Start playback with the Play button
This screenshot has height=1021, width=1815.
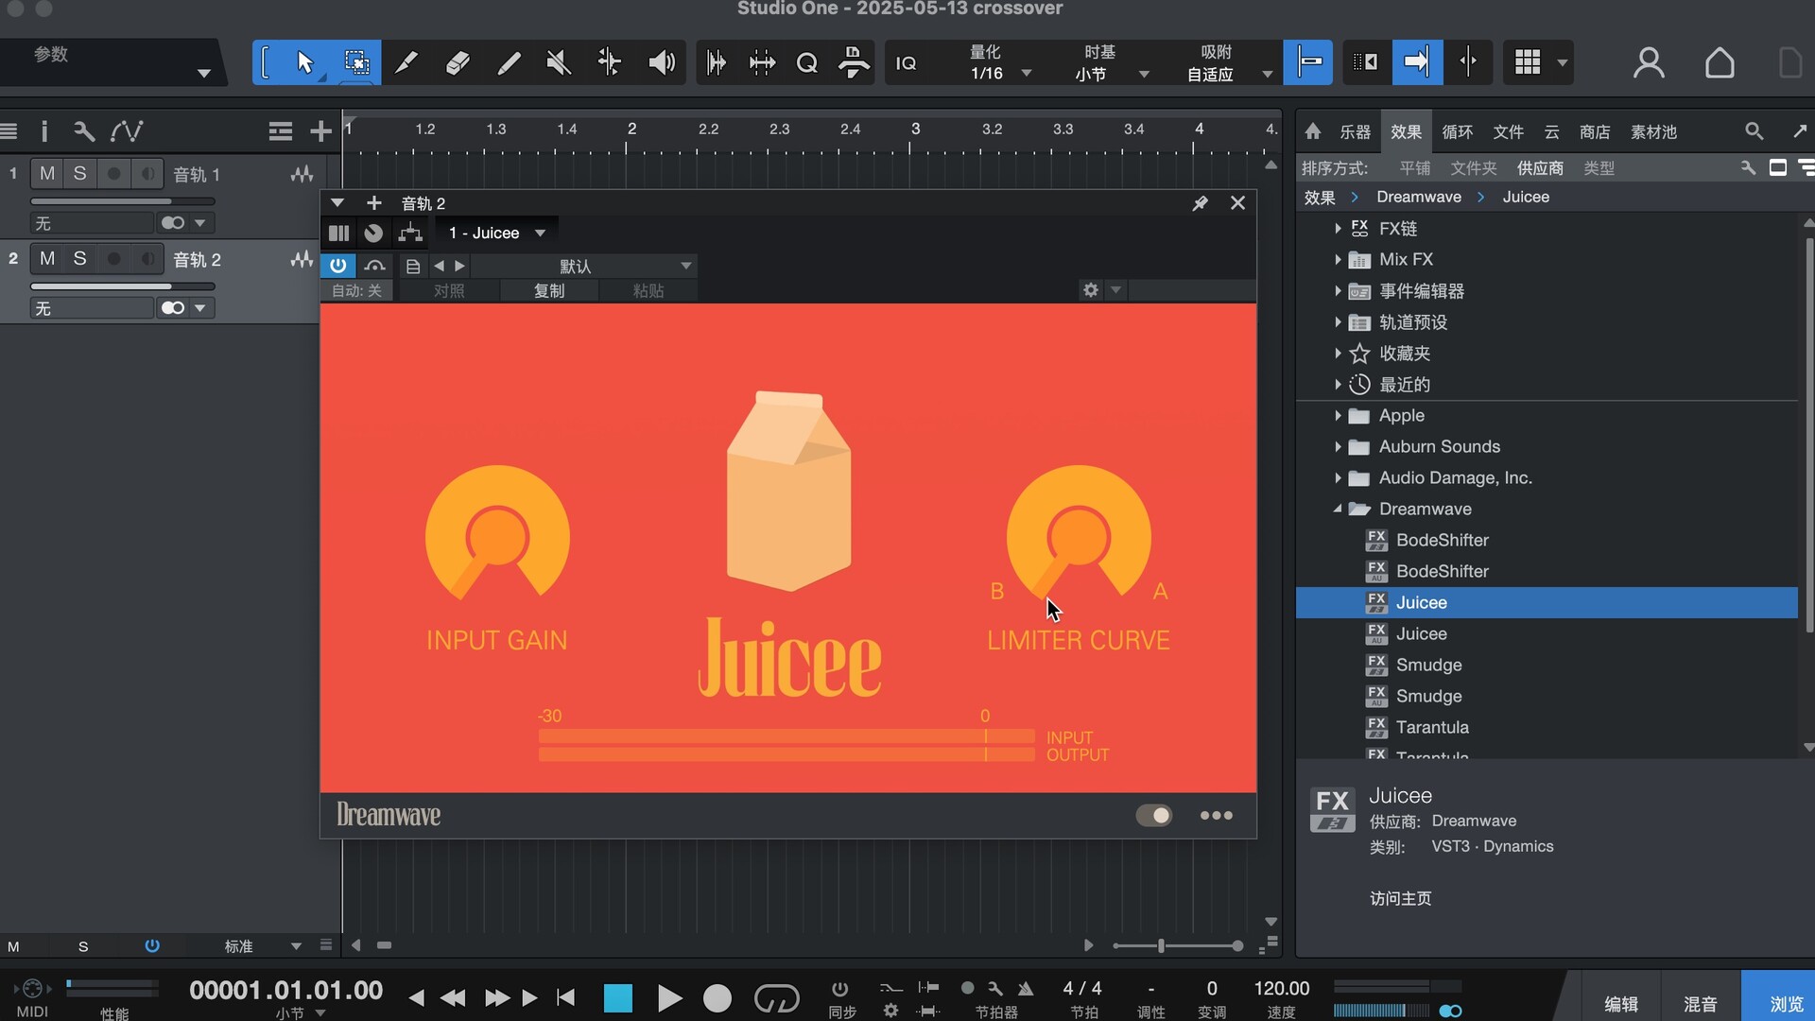tap(668, 997)
